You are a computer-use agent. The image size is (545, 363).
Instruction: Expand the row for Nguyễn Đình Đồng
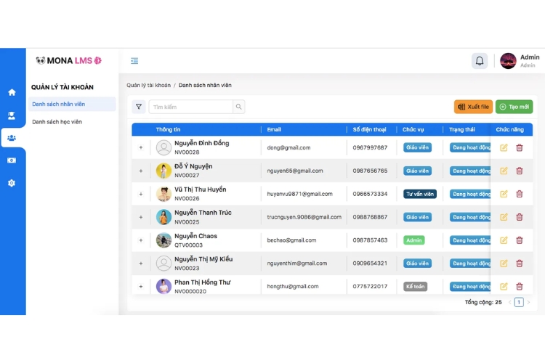[141, 148]
